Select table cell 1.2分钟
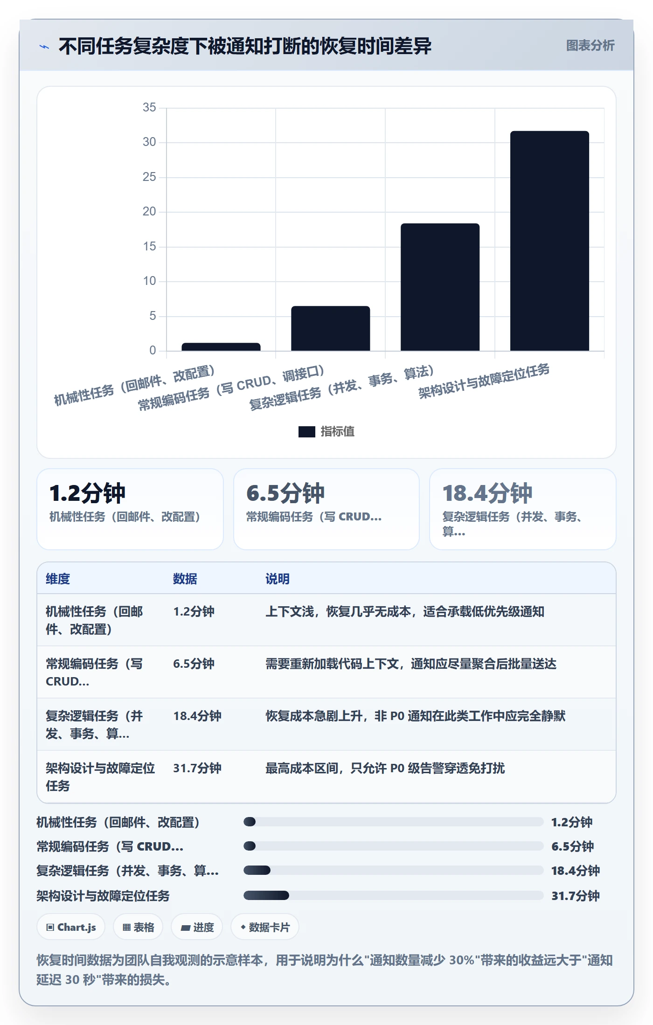 [x=194, y=611]
